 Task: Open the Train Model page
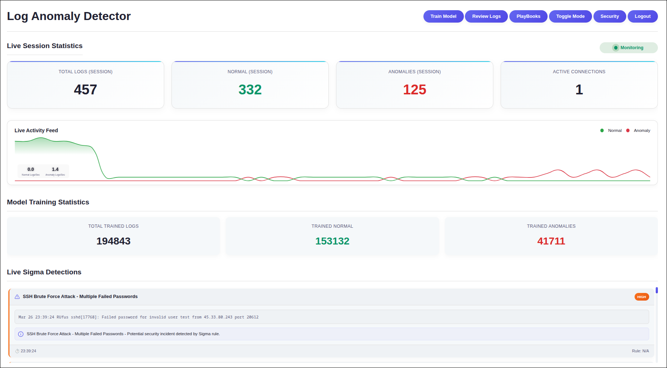pyautogui.click(x=443, y=16)
